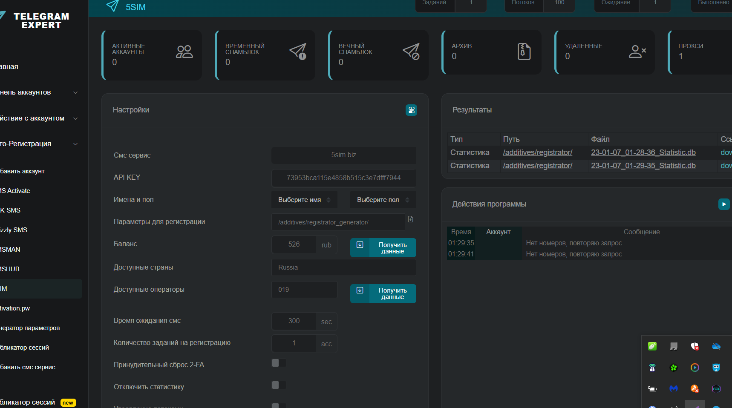Viewport: 732px width, 408px height.
Task: Click the Архив zip file icon
Action: tap(524, 52)
